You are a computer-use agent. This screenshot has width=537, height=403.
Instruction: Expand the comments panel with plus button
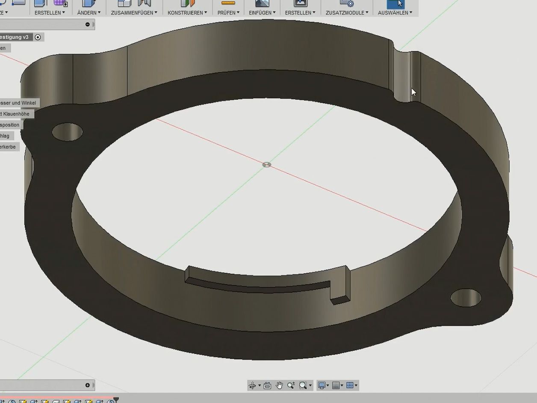click(88, 385)
